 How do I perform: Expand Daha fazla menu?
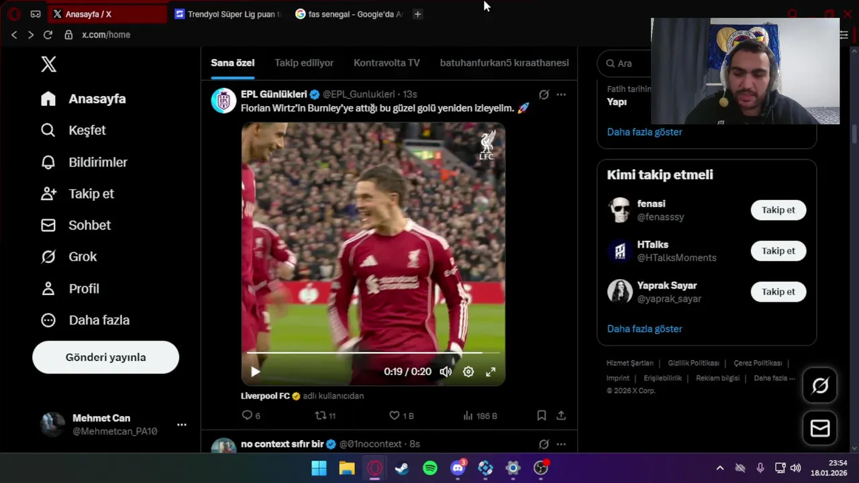coord(85,320)
